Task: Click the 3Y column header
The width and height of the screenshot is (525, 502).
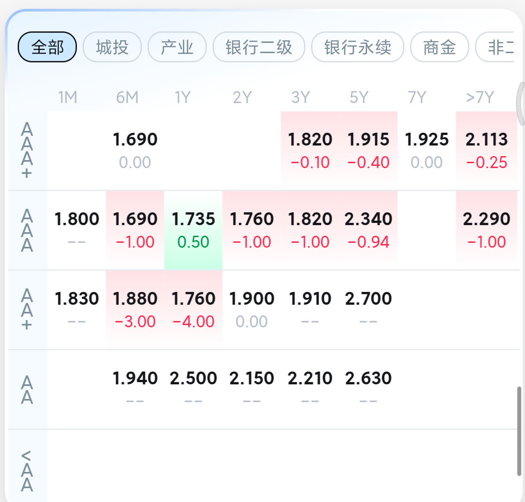Action: (301, 97)
